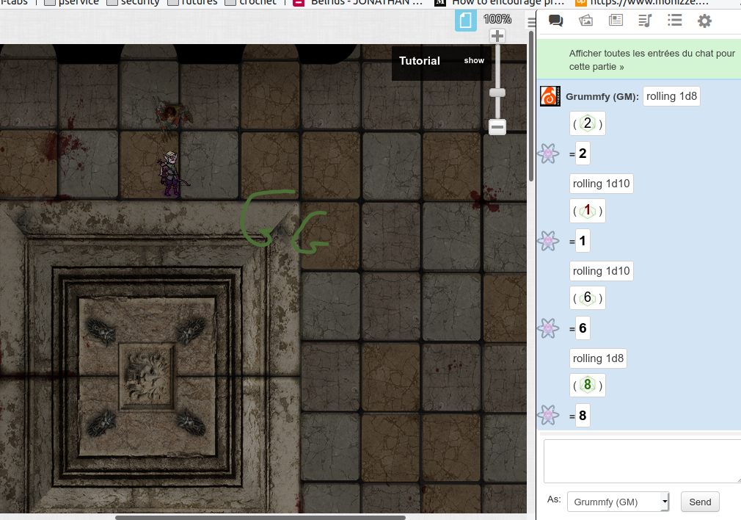Viewport: 741px width, 520px height.
Task: Open the Chat tab in sidebar
Action: click(x=555, y=21)
